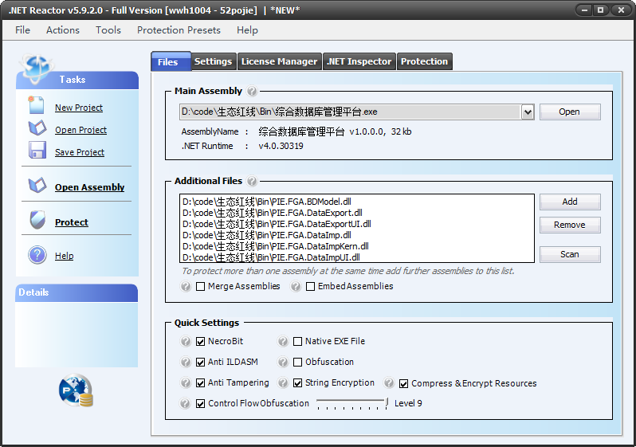Click help icon next to Obfuscation
The image size is (636, 447).
[283, 362]
